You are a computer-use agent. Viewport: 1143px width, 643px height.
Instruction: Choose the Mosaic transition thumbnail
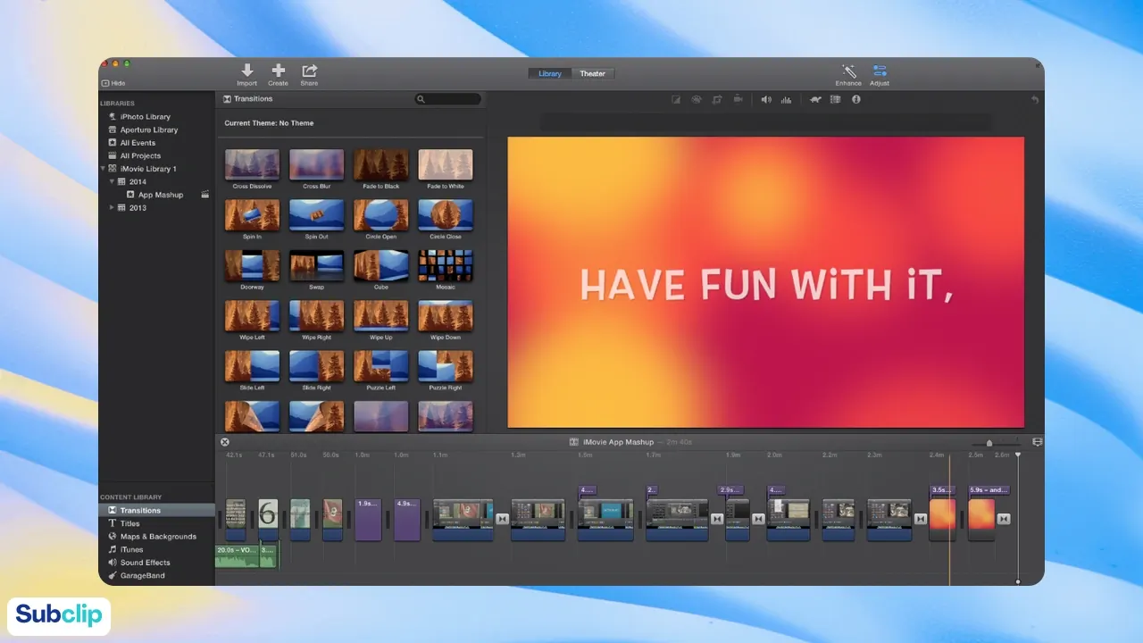pos(446,265)
